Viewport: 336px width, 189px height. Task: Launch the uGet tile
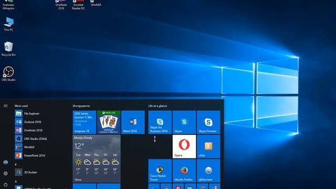tap(208, 146)
